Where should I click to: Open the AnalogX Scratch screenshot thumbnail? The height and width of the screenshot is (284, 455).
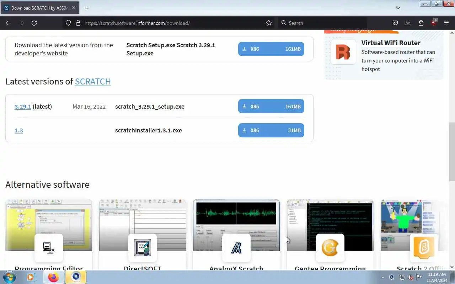tap(236, 225)
